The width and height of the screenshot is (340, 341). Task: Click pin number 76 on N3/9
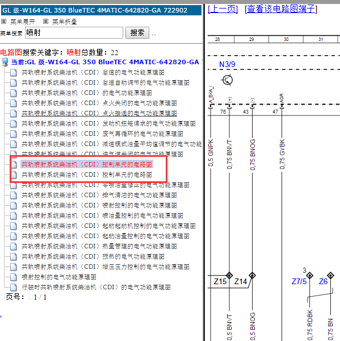pos(223,112)
